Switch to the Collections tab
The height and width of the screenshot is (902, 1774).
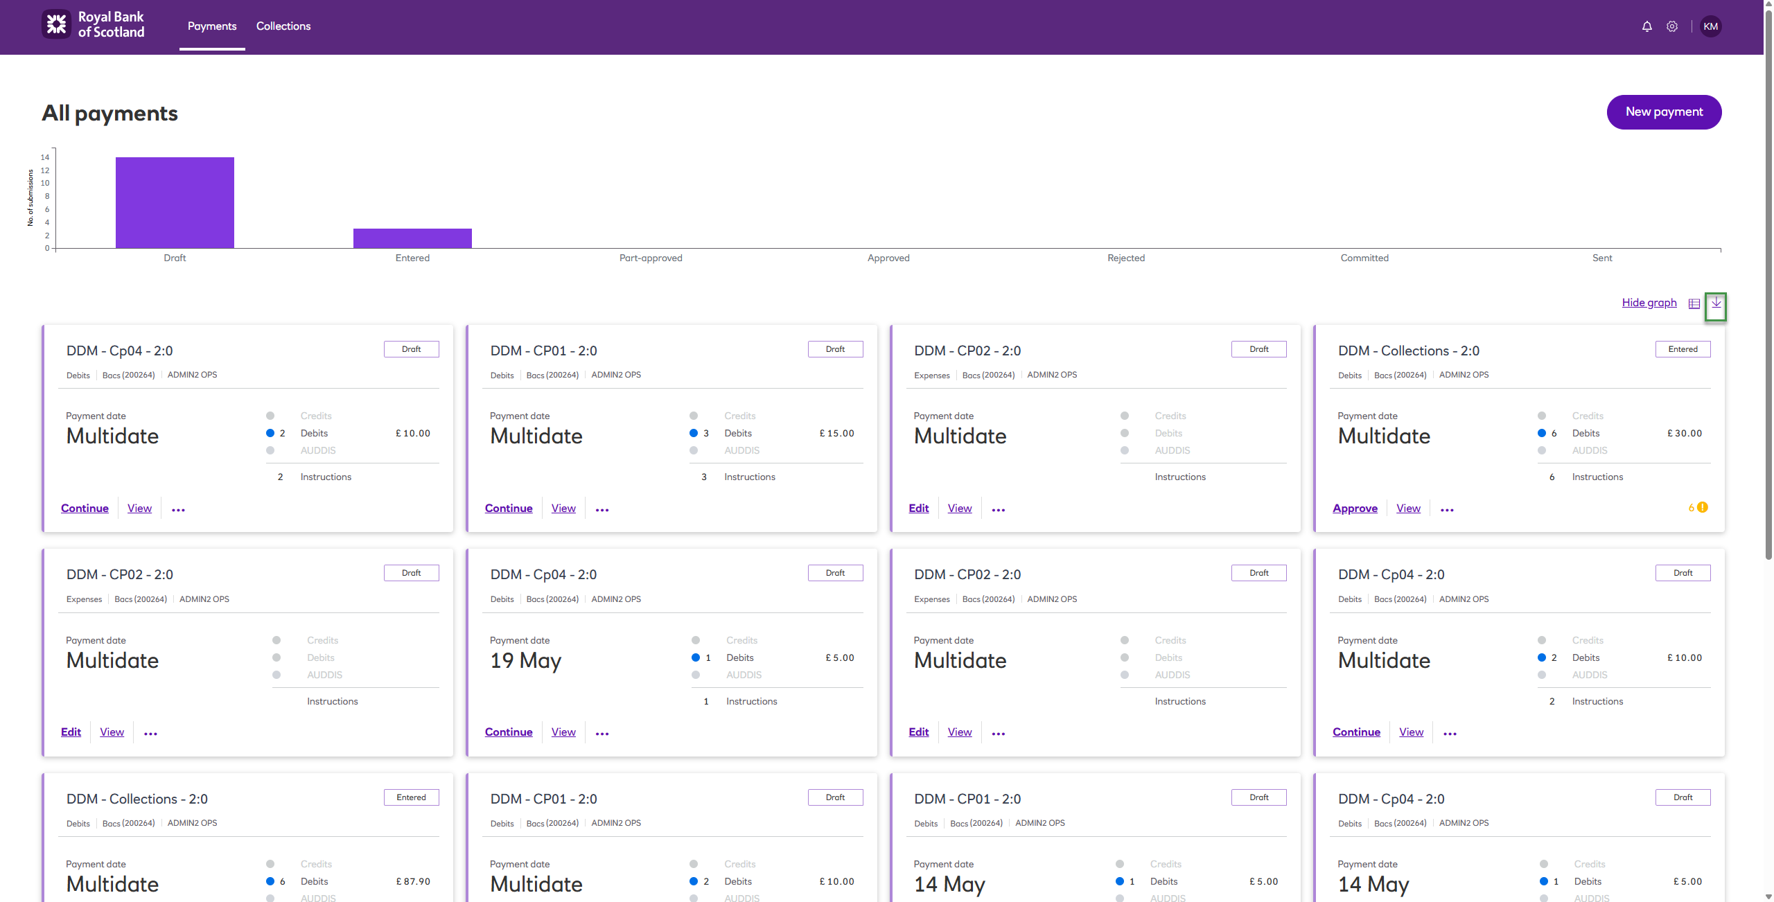(283, 26)
